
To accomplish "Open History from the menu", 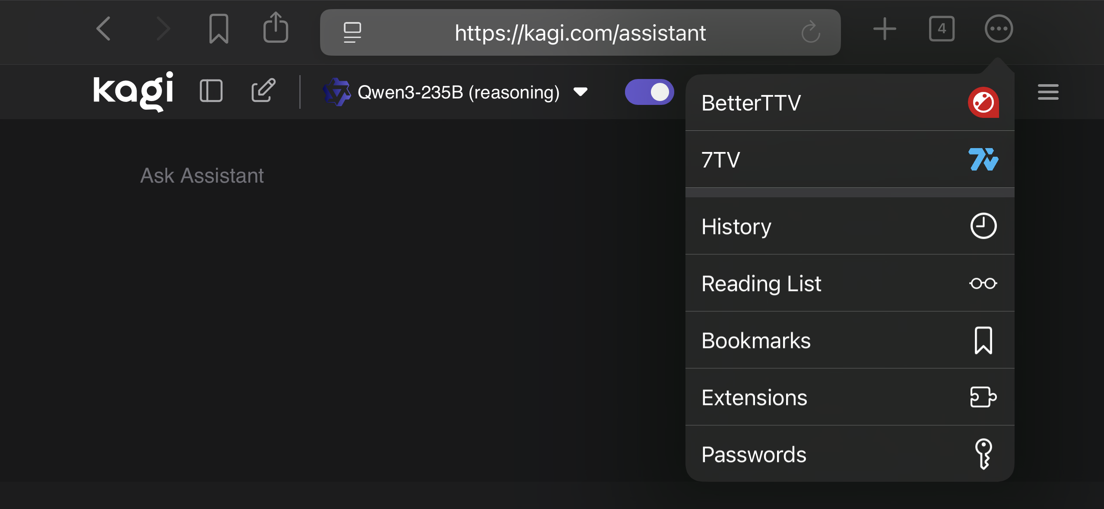I will [849, 226].
